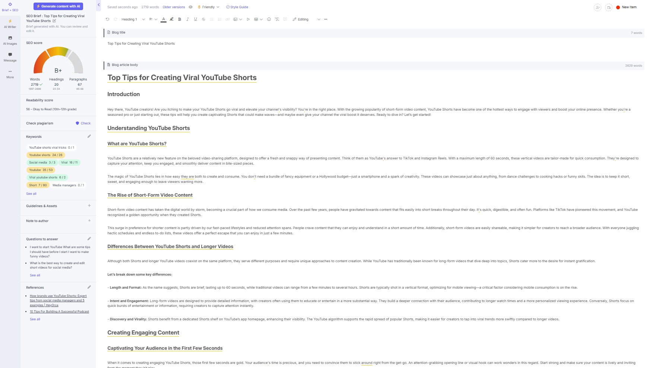Viewport: 656px width, 368px height.
Task: Click the Blog title text field
Action: (374, 44)
